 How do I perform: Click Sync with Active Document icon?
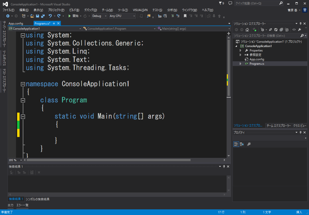point(270,30)
